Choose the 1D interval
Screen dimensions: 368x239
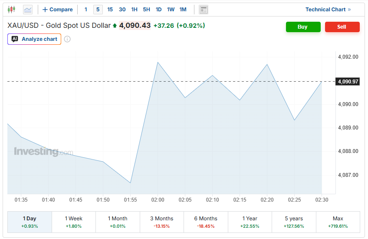click(159, 10)
